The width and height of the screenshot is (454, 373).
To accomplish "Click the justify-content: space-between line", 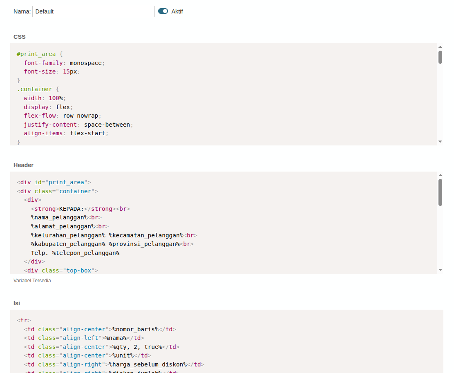I will click(78, 125).
